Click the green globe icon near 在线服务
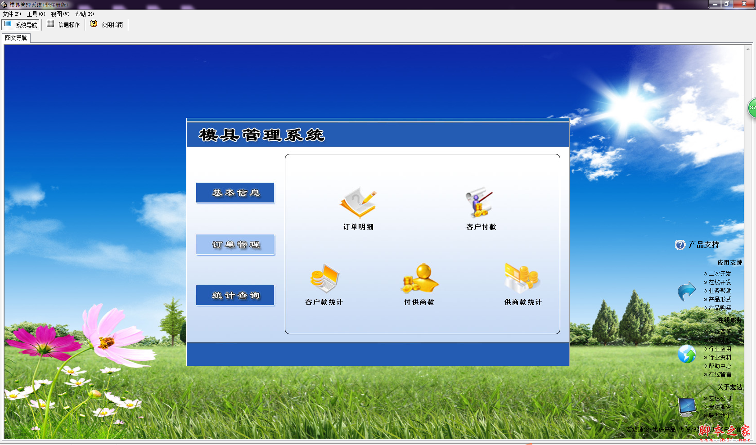 [686, 354]
